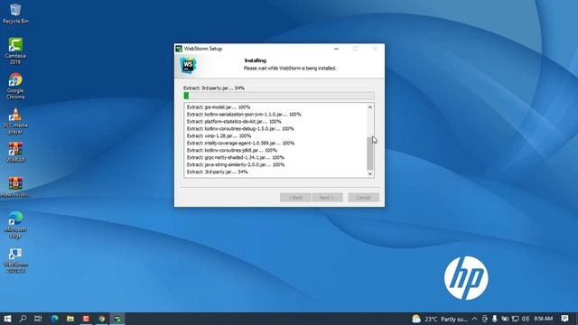Select the last log line '3rd-party.jar... 54%'
Image resolution: width=578 pixels, height=325 pixels.
point(217,172)
